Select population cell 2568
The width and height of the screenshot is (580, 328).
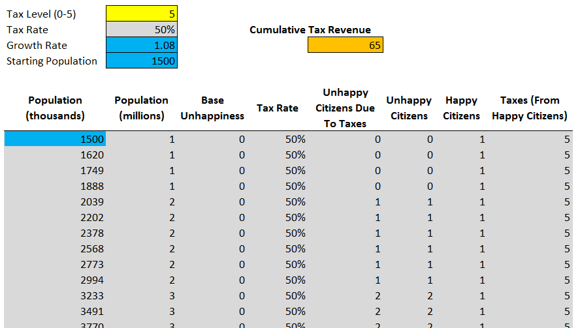tap(55, 248)
